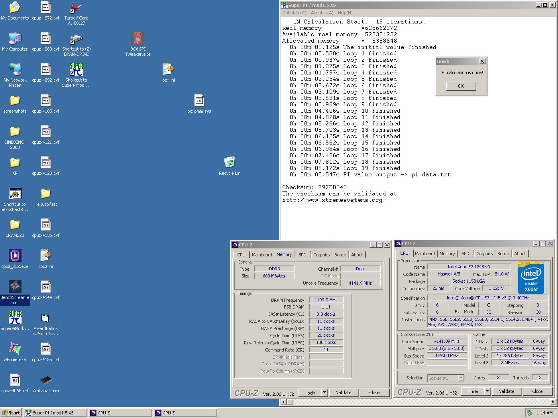Open the Calculate menu in Super PI
This screenshot has height=418, width=558.
(x=294, y=13)
